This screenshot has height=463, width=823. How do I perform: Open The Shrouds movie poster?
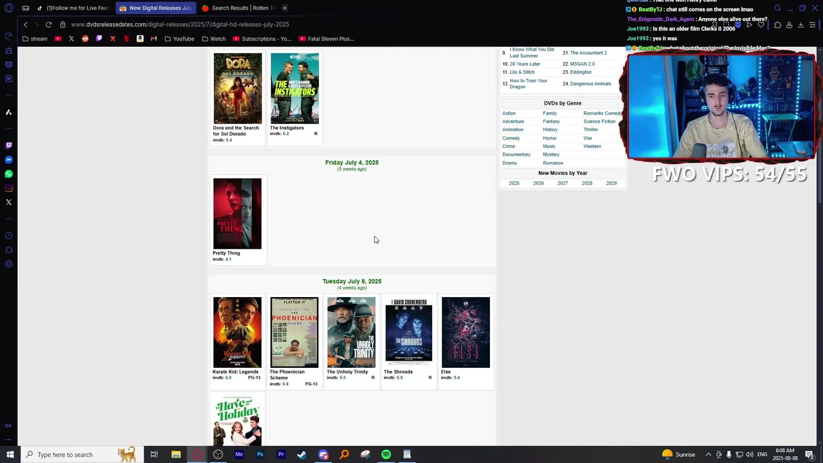coord(408,332)
